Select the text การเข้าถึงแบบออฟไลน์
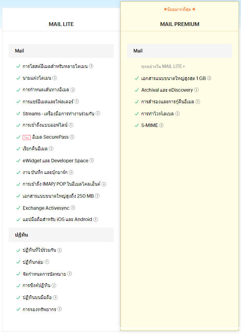 tap(45, 125)
